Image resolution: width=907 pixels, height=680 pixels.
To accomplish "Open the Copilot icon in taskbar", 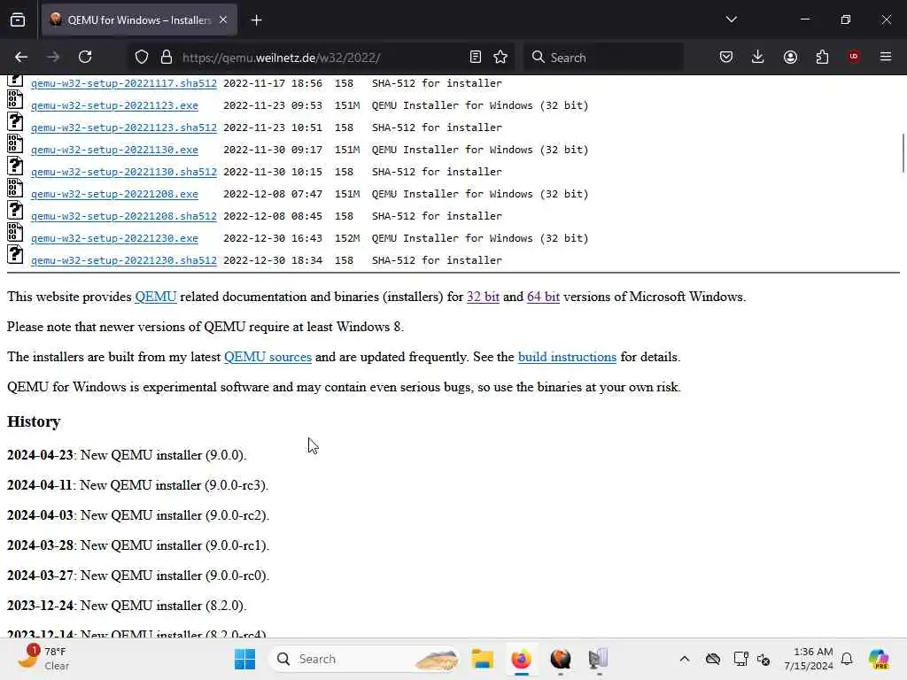I will 879,659.
